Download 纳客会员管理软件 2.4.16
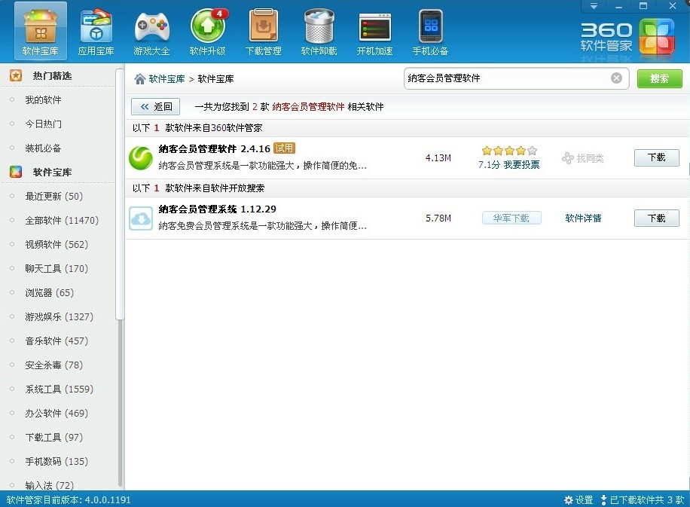690x507 pixels. tap(656, 157)
